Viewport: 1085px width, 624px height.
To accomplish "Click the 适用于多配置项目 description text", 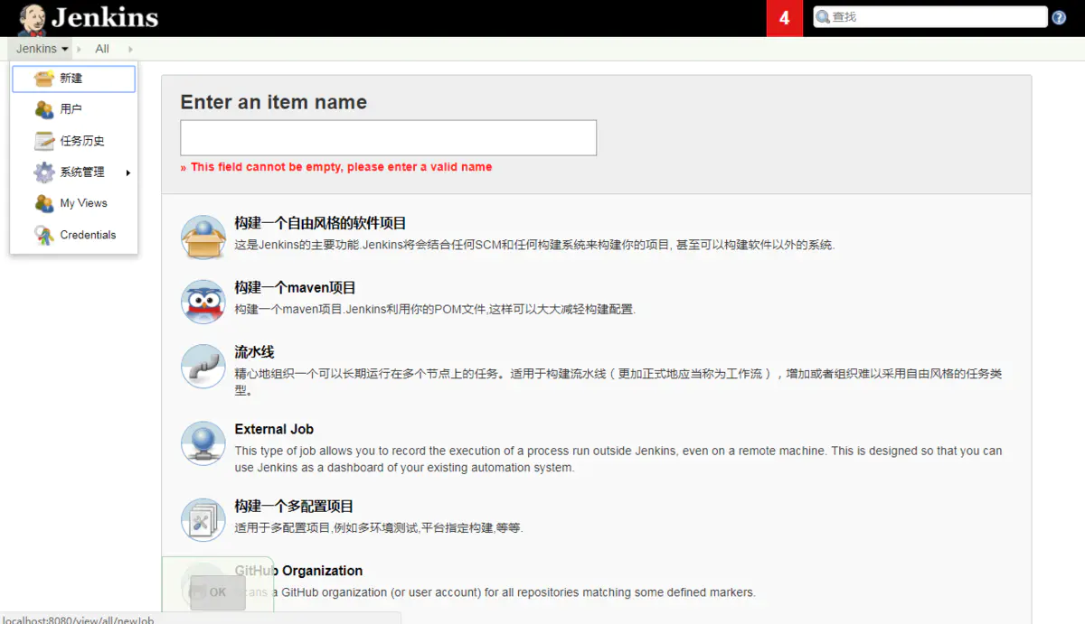I will tap(379, 528).
